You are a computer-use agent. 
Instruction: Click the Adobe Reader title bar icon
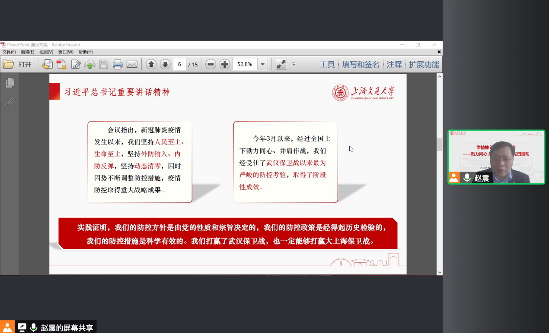(3, 45)
